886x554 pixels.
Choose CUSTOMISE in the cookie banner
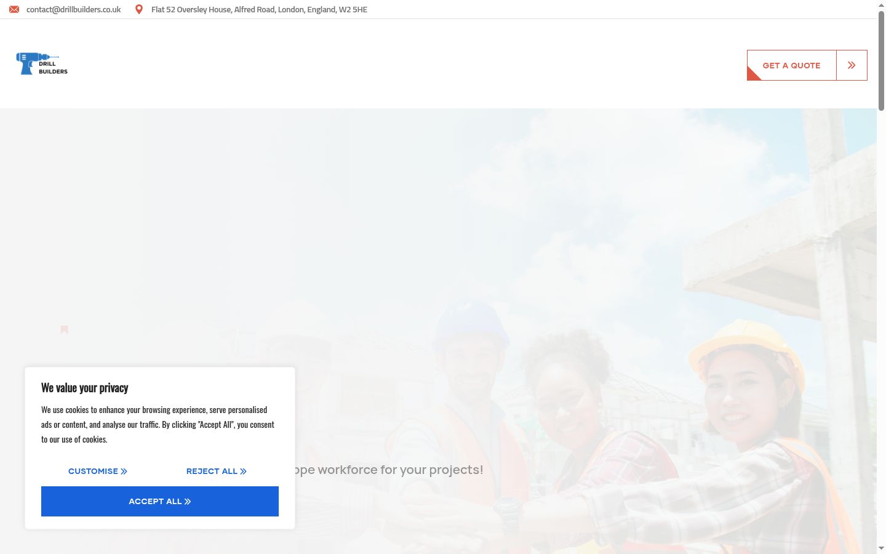[x=98, y=471]
